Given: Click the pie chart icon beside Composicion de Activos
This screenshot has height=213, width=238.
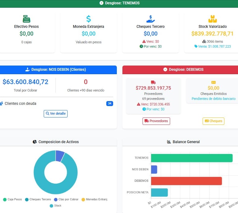Looking at the screenshot, I should tap(35, 142).
